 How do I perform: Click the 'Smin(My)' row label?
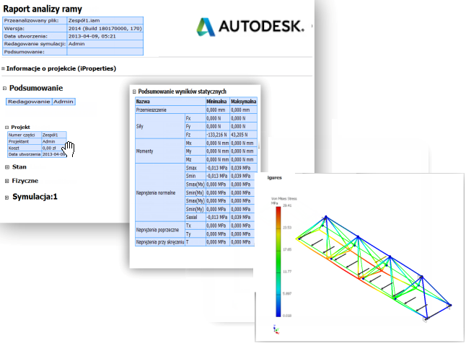[x=195, y=209]
